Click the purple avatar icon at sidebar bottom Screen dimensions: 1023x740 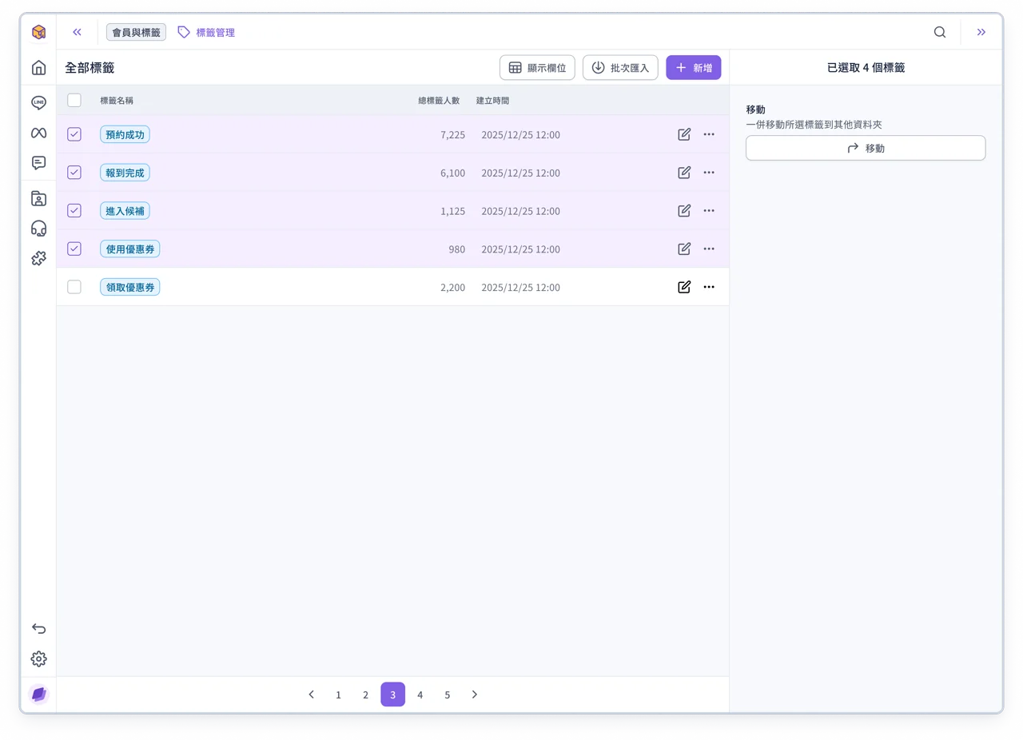coord(38,694)
